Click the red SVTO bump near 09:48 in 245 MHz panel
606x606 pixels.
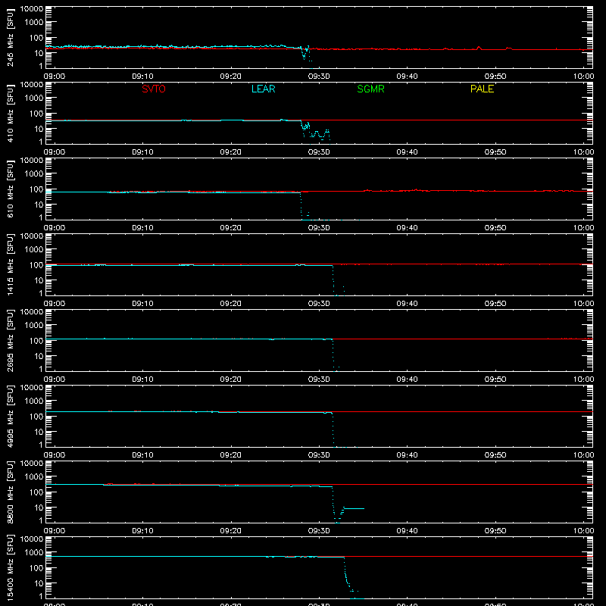pyautogui.click(x=479, y=48)
